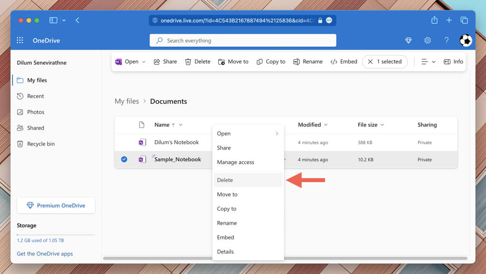Clear selection with the 1 selected button

[384, 62]
